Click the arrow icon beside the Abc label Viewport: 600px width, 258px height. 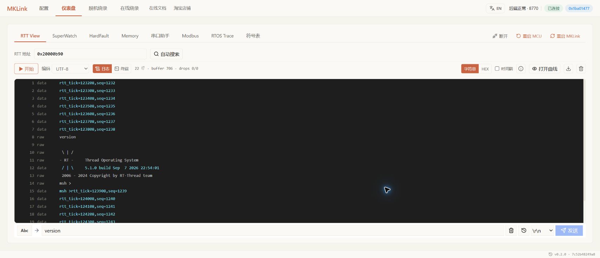coord(37,231)
